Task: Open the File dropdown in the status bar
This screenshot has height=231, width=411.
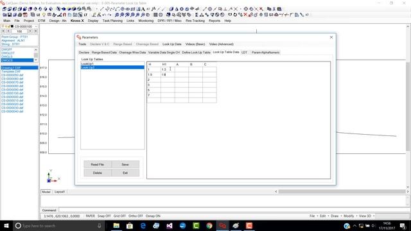Action: [x=313, y=216]
